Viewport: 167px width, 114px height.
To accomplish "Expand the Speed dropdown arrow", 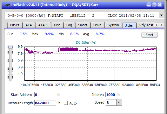I will [119, 102].
